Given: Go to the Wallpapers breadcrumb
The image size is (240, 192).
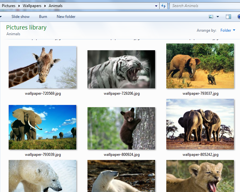Looking at the screenshot, I should click(x=32, y=6).
